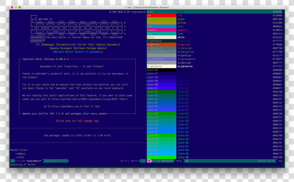Viewport: 294px width, 182px height.
Task: Open the Documentation link
Action: [66, 44]
